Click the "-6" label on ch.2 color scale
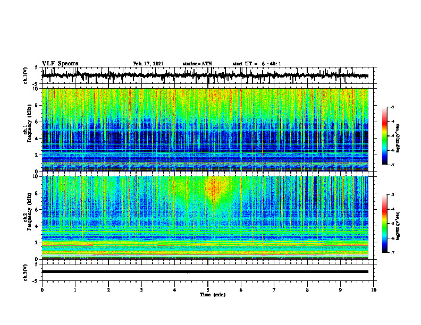421x325 pixels. click(x=392, y=238)
